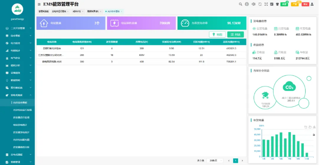Click the 11月 bar in the yearly generation chart

pos(307,155)
